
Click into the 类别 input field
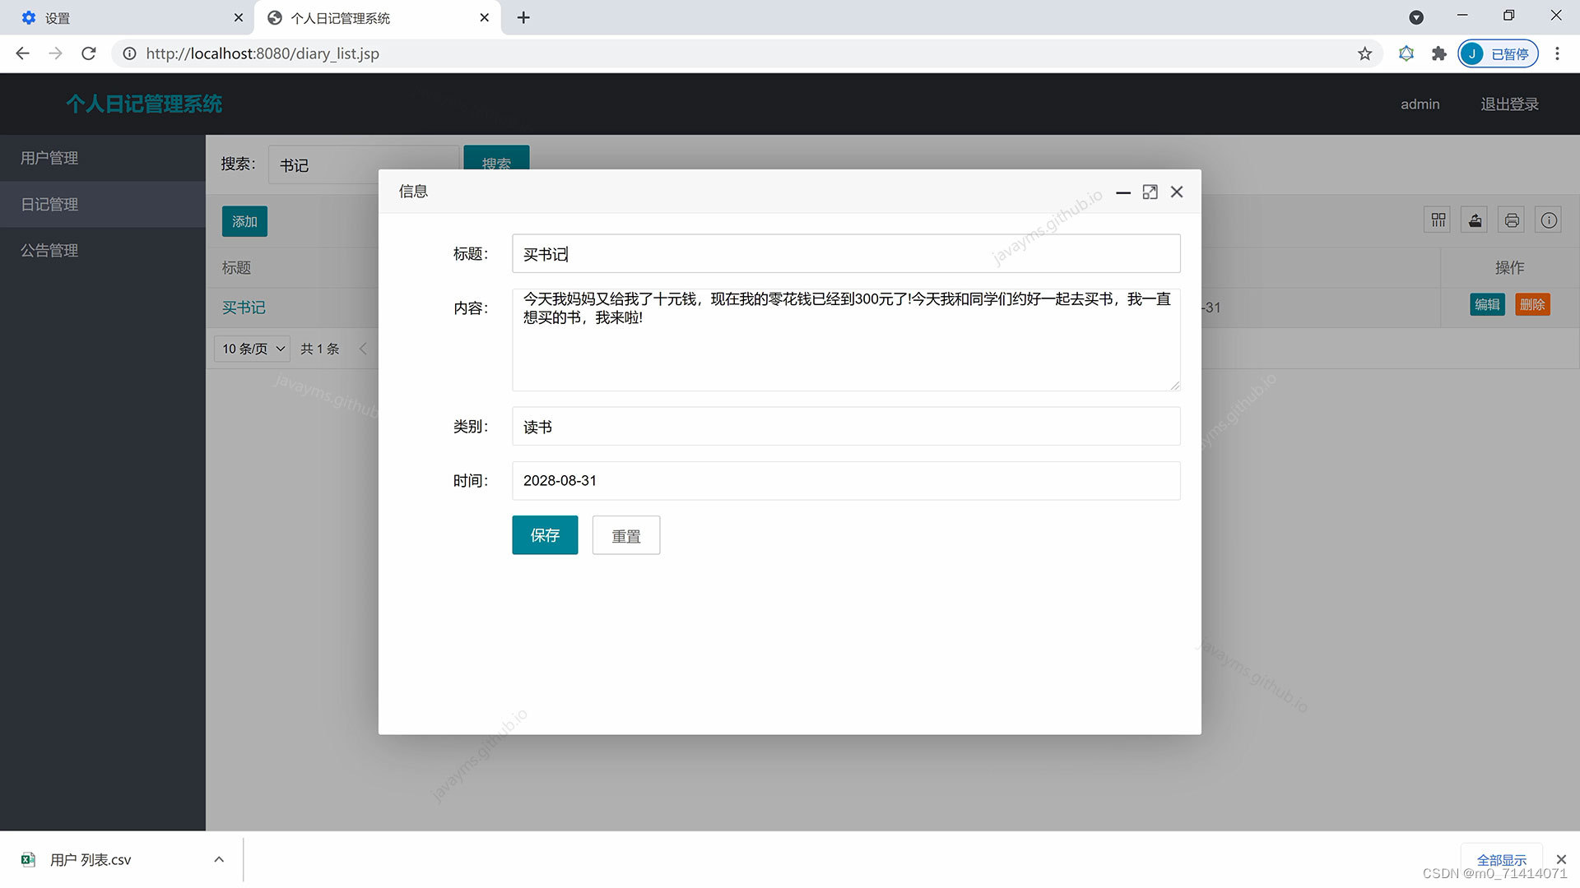845,427
